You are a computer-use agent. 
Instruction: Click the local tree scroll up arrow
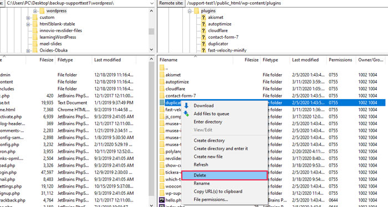tap(151, 11)
